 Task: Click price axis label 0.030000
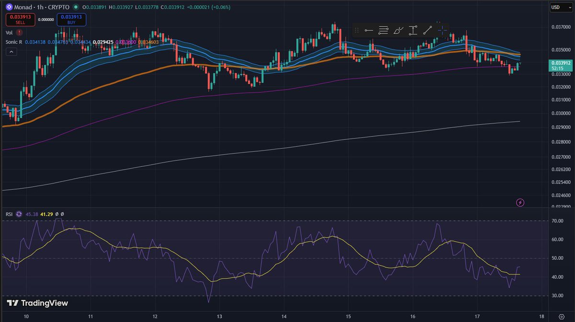pos(561,114)
